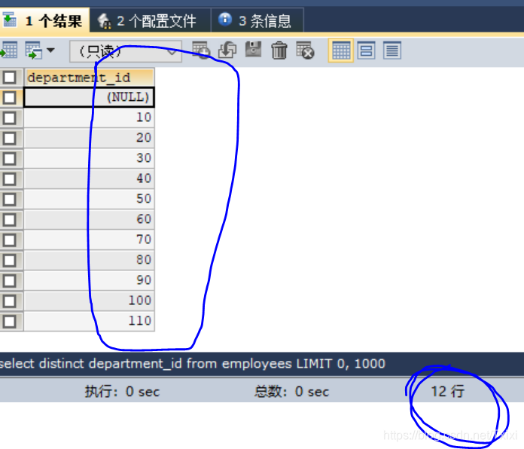Switch to the 1 个结果 tab
The height and width of the screenshot is (449, 524).
[x=44, y=20]
